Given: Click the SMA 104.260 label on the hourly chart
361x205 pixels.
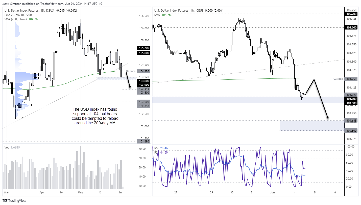Looking at the screenshot, I should [x=163, y=15].
